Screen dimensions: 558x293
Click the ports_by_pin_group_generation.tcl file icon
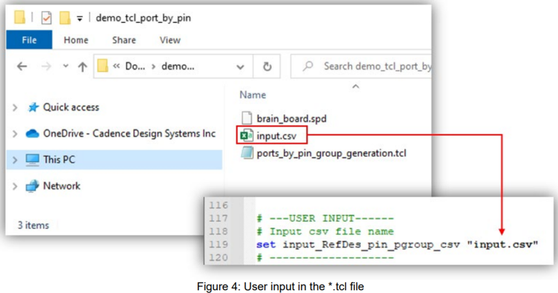pyautogui.click(x=246, y=153)
